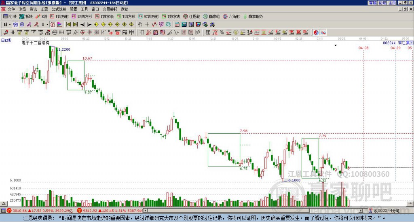
Task: Open the T四方形 tool
Action: 126,16
